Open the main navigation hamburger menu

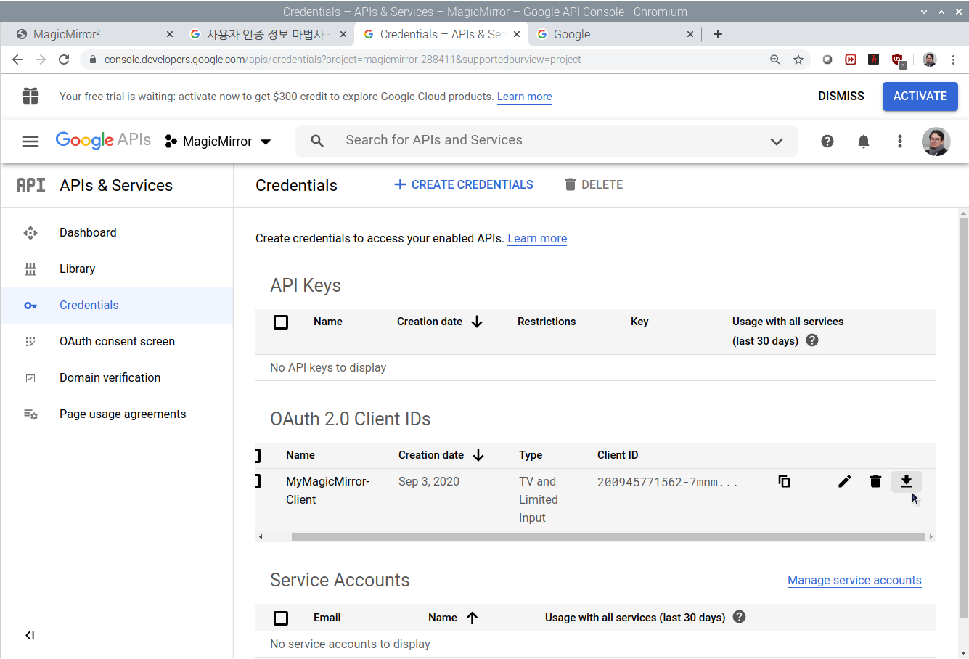tap(30, 142)
